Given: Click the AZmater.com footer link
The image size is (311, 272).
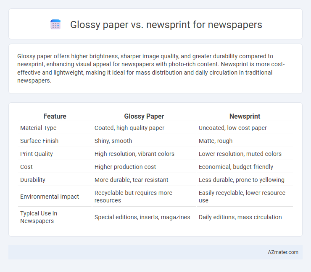Looking at the screenshot, I should pyautogui.click(x=283, y=252).
